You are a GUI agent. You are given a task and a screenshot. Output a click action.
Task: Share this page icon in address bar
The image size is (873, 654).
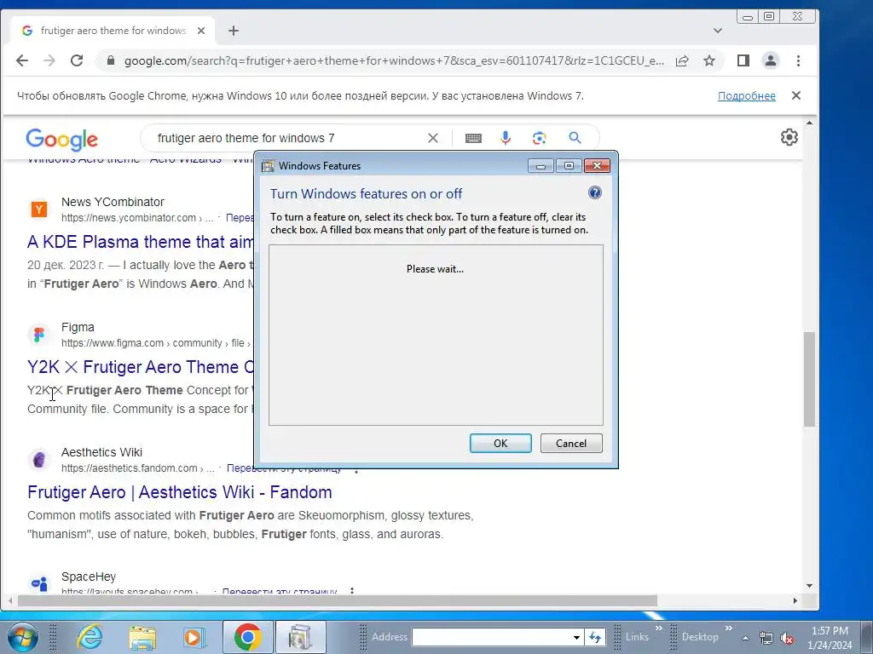pos(682,60)
